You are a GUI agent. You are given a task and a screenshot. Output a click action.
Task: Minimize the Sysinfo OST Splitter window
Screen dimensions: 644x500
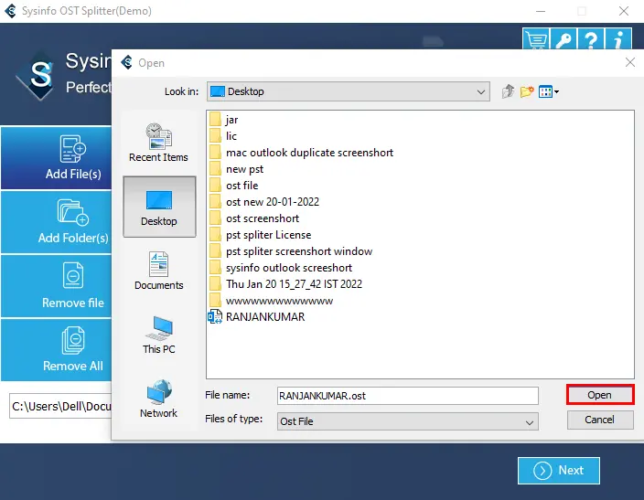[x=541, y=11]
